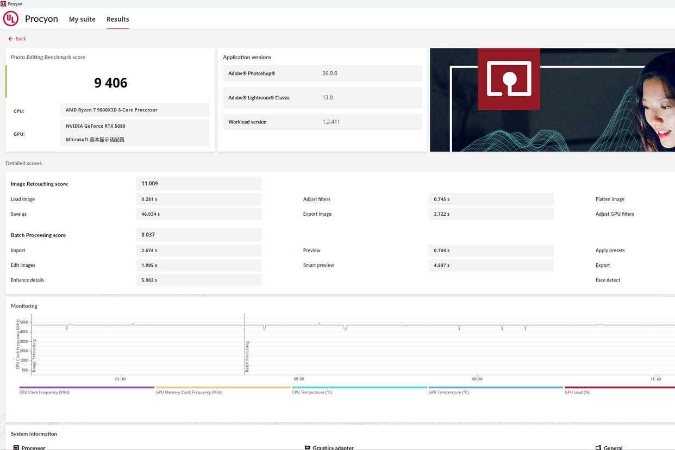Click the Image Retouching chart marker
Image resolution: width=675 pixels, height=450 pixels.
pyautogui.click(x=34, y=356)
